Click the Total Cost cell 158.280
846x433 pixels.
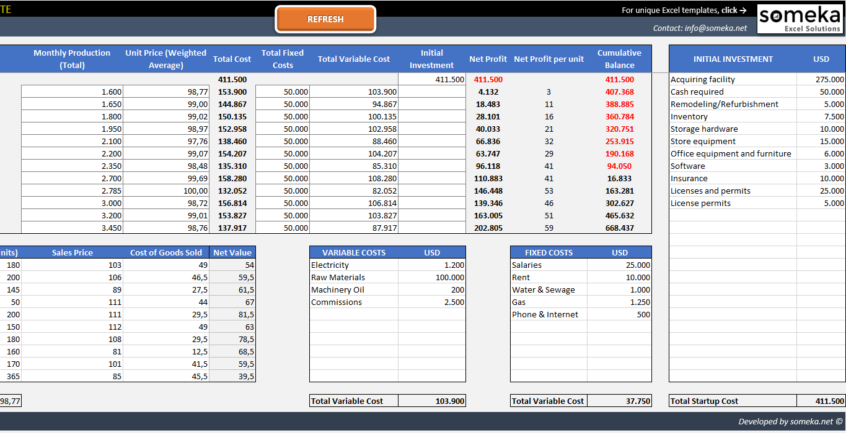click(232, 178)
